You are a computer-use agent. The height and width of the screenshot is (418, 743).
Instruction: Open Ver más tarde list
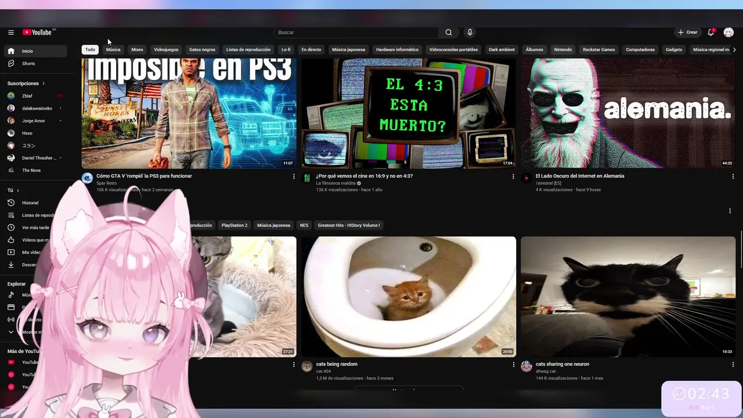[35, 228]
